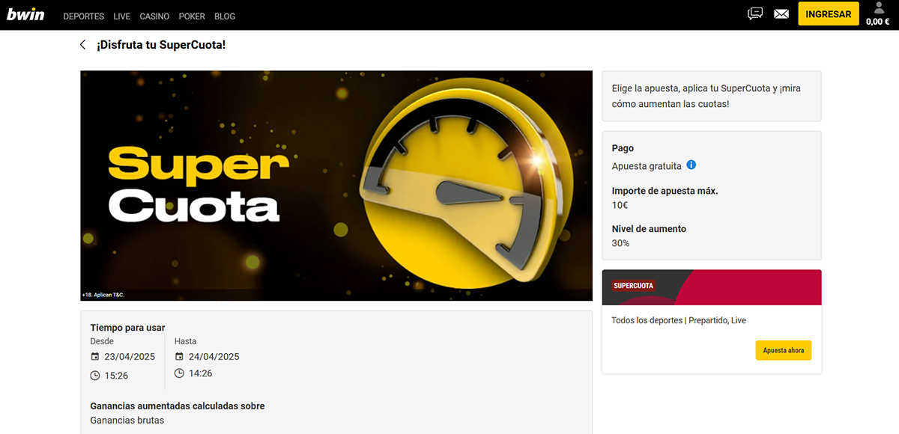This screenshot has width=899, height=434.
Task: Open the LIVE section
Action: [x=122, y=16]
